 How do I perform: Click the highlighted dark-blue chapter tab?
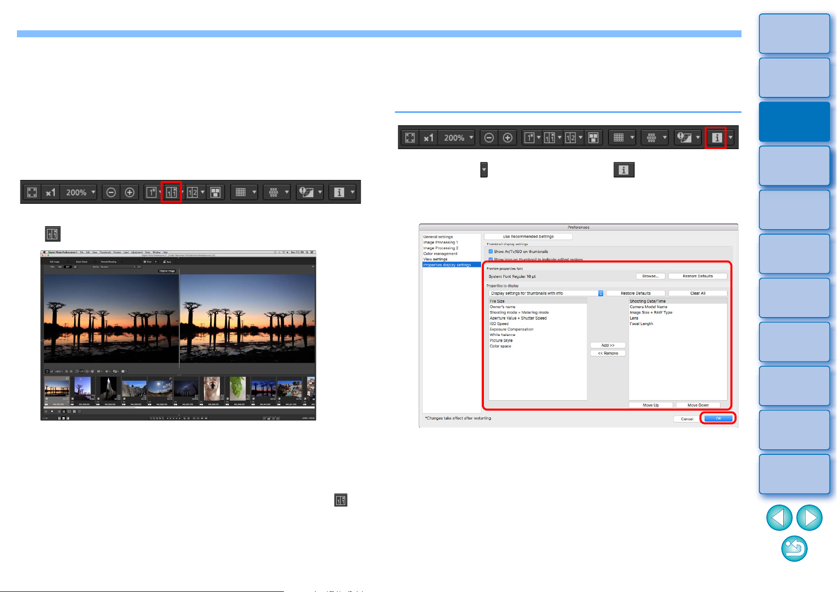[x=794, y=122]
